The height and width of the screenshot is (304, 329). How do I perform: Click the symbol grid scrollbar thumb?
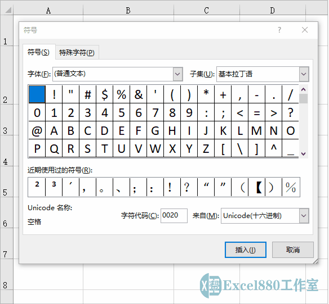[x=303, y=98]
